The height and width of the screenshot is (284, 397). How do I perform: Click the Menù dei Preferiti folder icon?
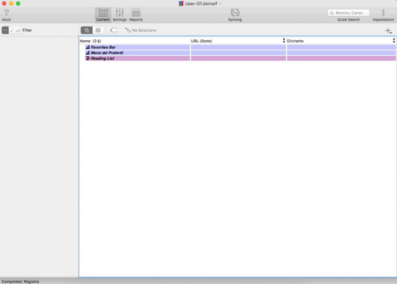(x=88, y=53)
